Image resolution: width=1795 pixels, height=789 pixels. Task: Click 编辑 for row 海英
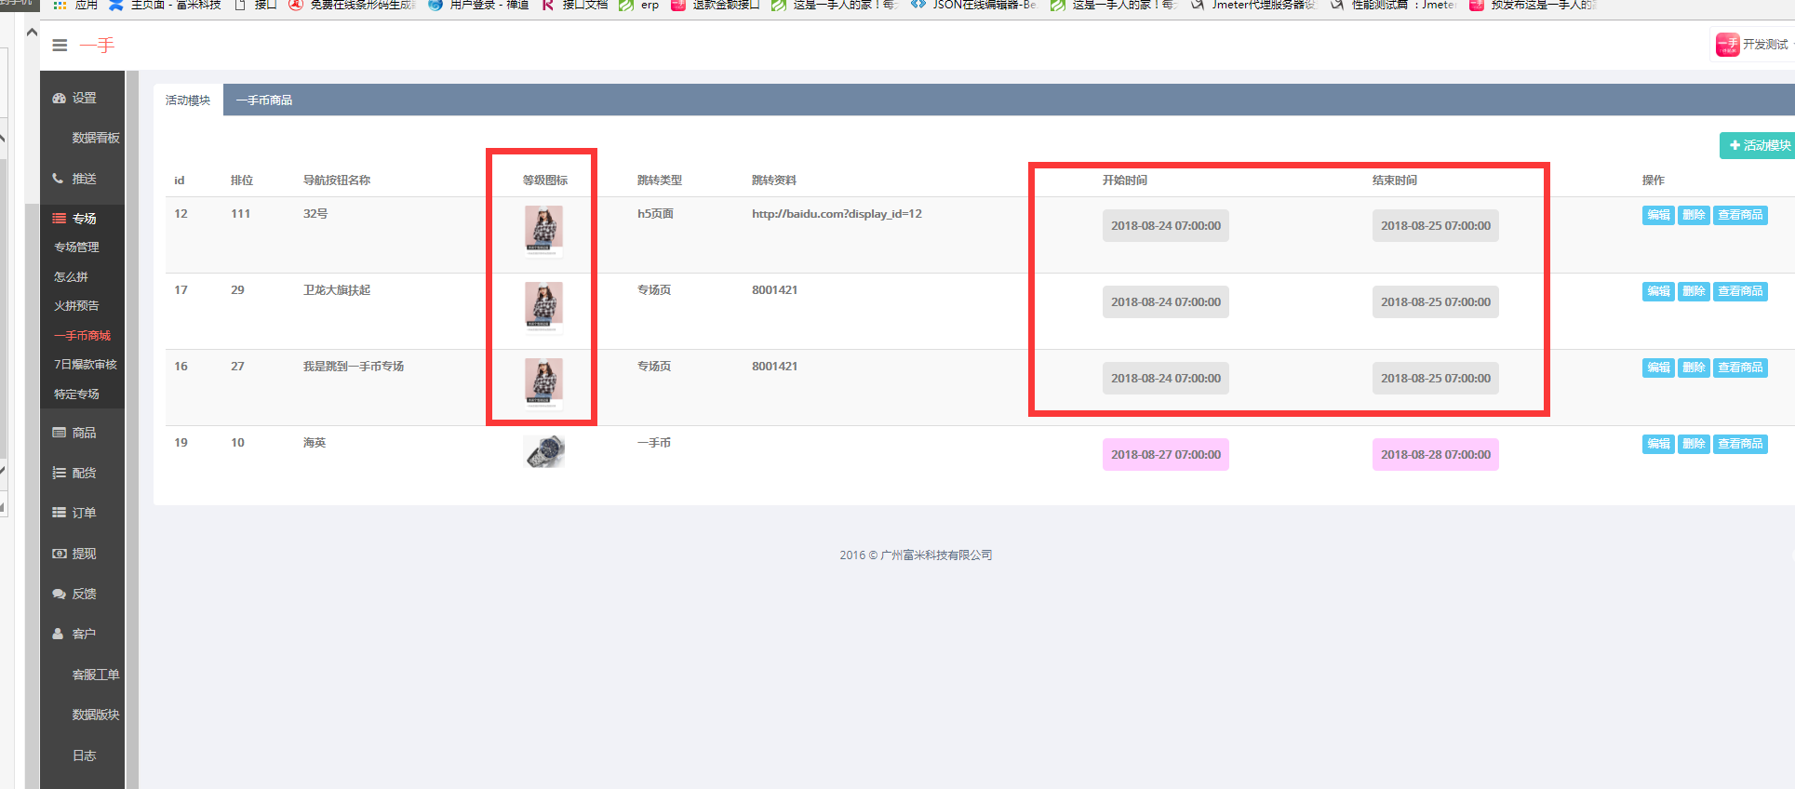pos(1658,444)
